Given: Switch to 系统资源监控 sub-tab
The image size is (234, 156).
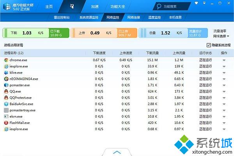Looking at the screenshot, I should tap(89, 17).
